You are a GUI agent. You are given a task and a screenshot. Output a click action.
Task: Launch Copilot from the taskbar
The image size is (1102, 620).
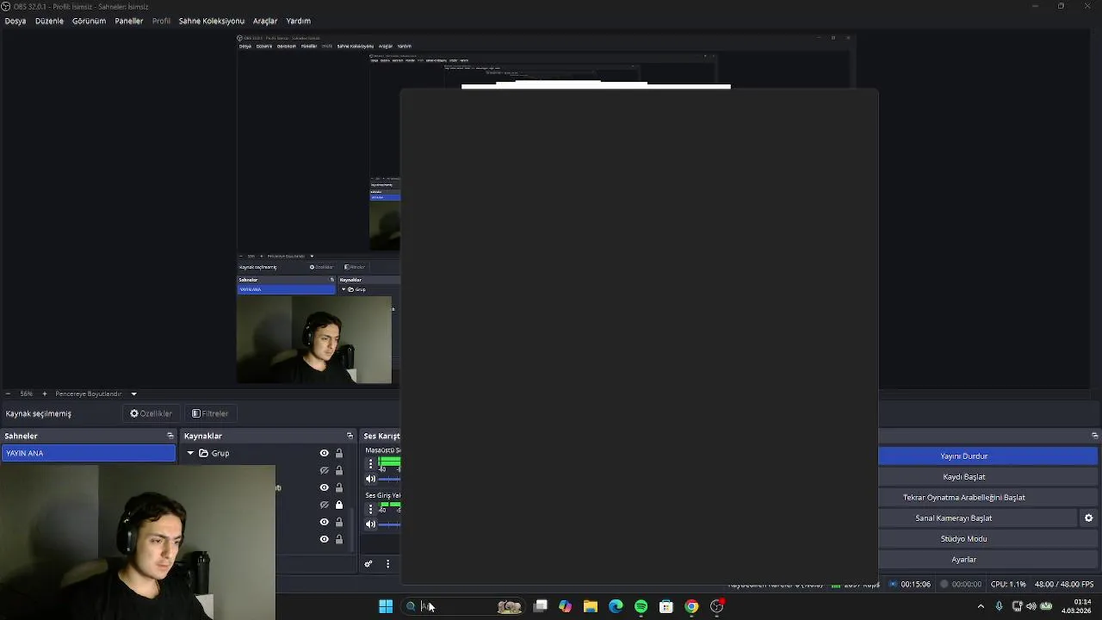click(x=565, y=606)
